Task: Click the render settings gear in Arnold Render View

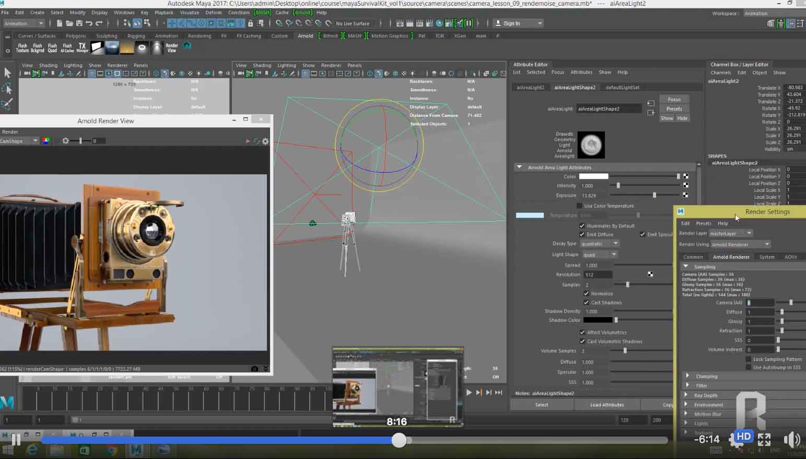Action: (265, 141)
